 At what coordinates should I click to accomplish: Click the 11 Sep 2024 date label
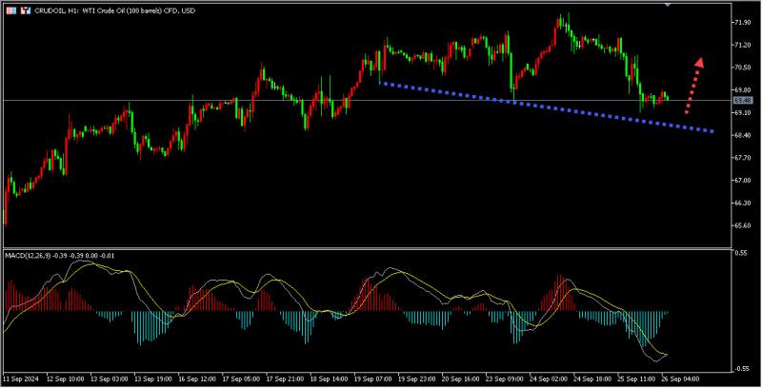click(21, 378)
